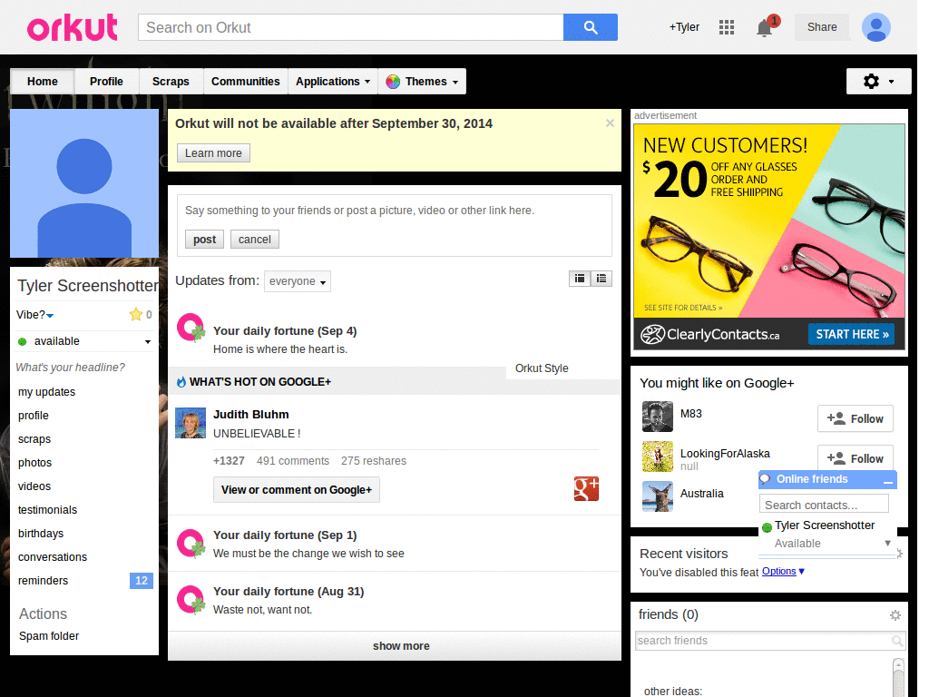
Task: Open the Google apps grid icon
Action: (727, 27)
